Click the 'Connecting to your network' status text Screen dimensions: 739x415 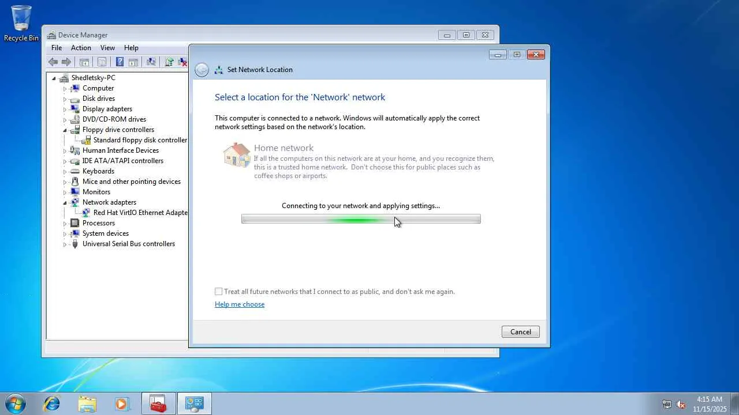[x=361, y=206]
